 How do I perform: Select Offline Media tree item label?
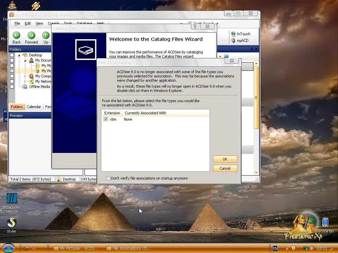(40, 87)
